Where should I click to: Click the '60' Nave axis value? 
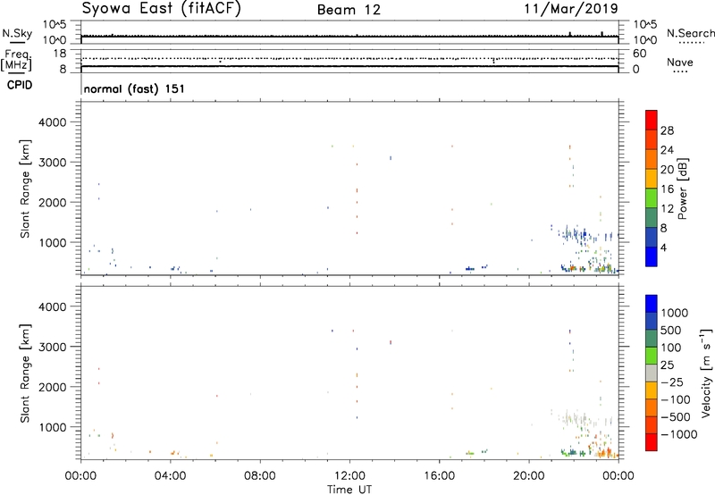(x=640, y=54)
